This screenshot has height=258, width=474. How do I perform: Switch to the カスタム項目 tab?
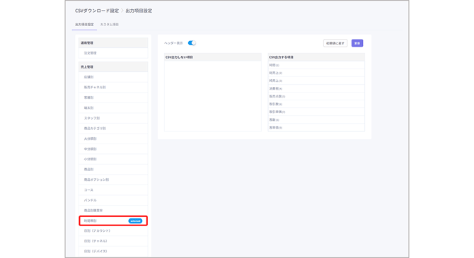(x=110, y=25)
